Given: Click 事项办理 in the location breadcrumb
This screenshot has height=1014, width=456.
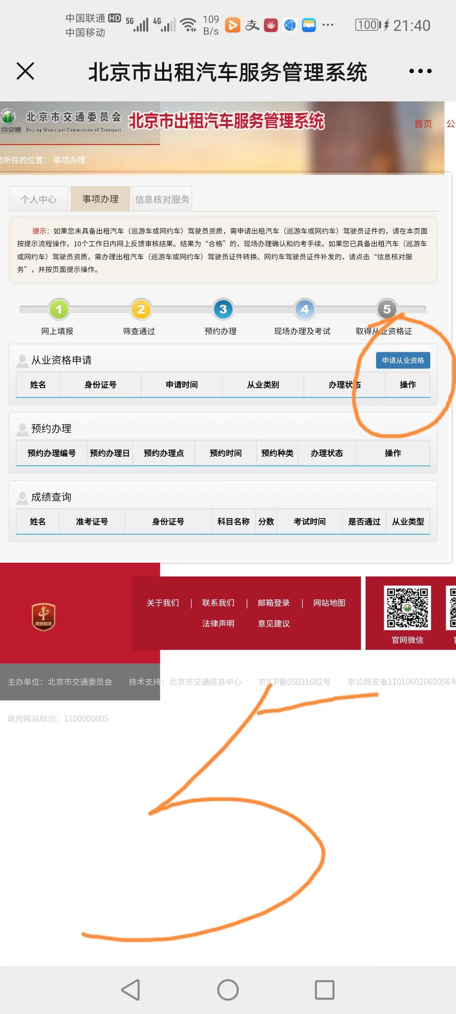Looking at the screenshot, I should pyautogui.click(x=69, y=160).
